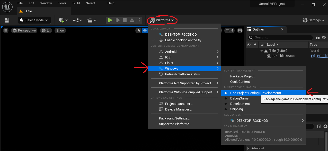Select the Translate move gizmo tool
328x151 pixels.
tap(145, 31)
